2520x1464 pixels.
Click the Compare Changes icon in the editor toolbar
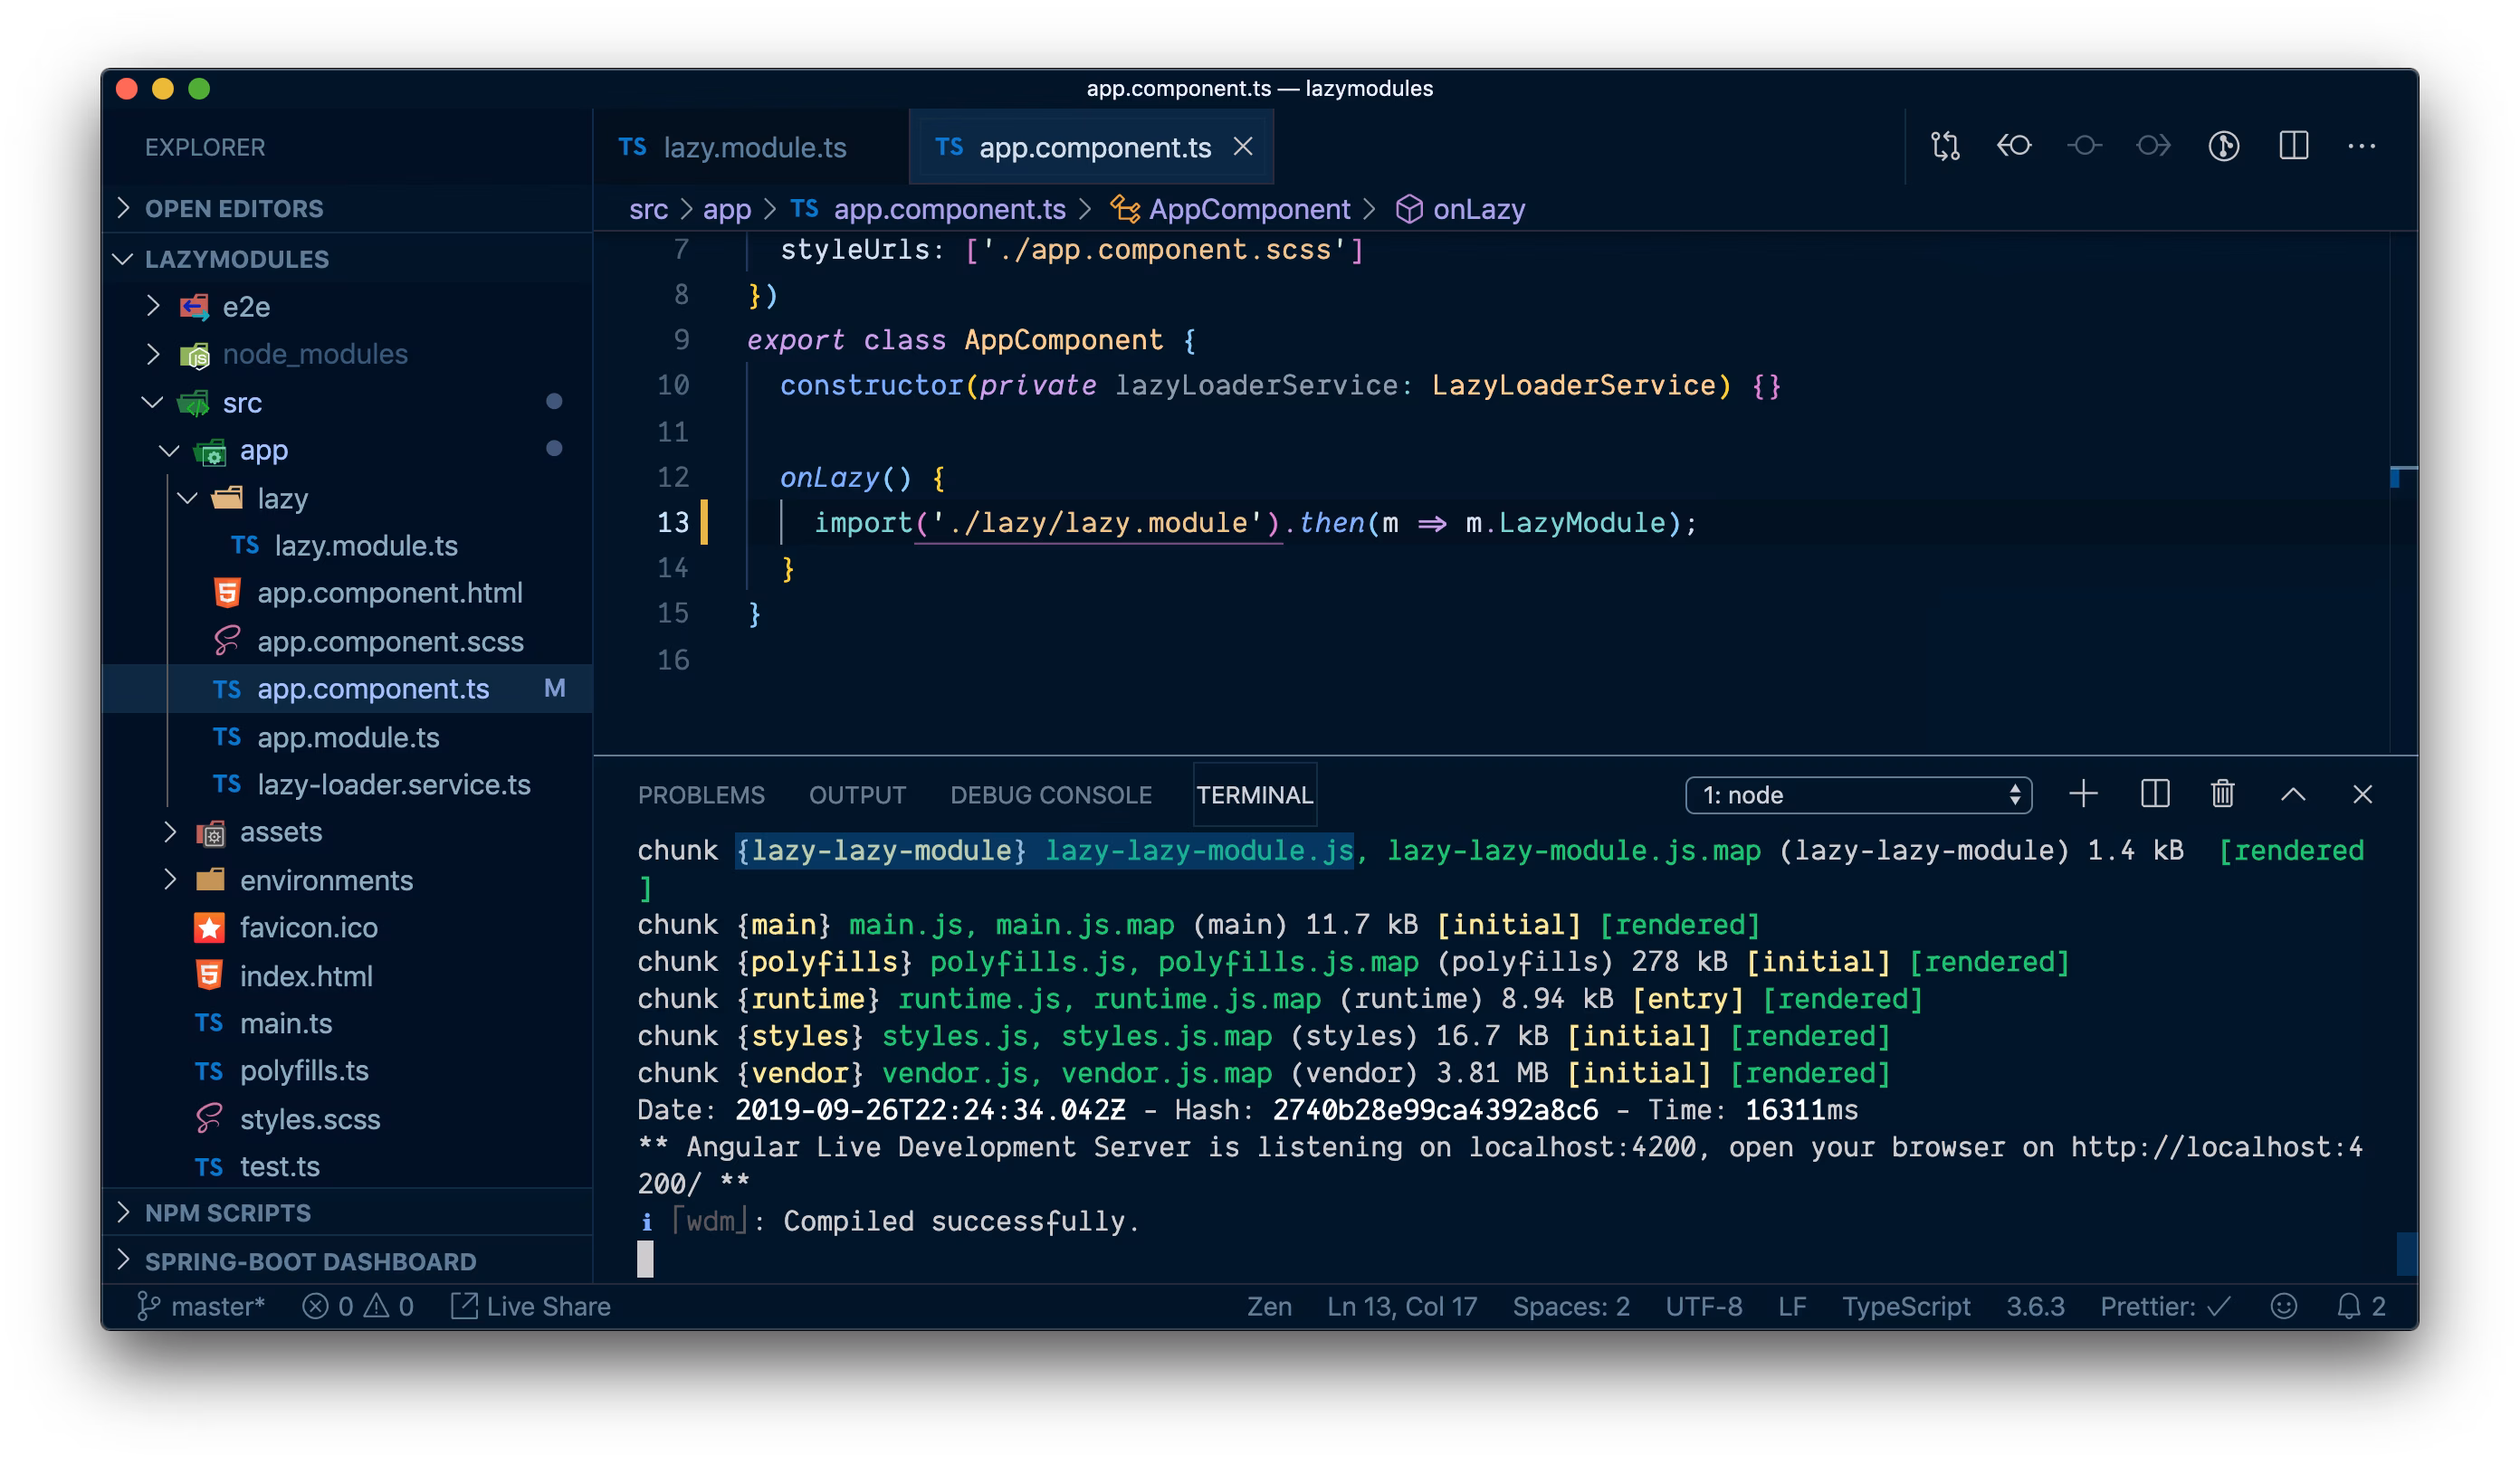1945,146
